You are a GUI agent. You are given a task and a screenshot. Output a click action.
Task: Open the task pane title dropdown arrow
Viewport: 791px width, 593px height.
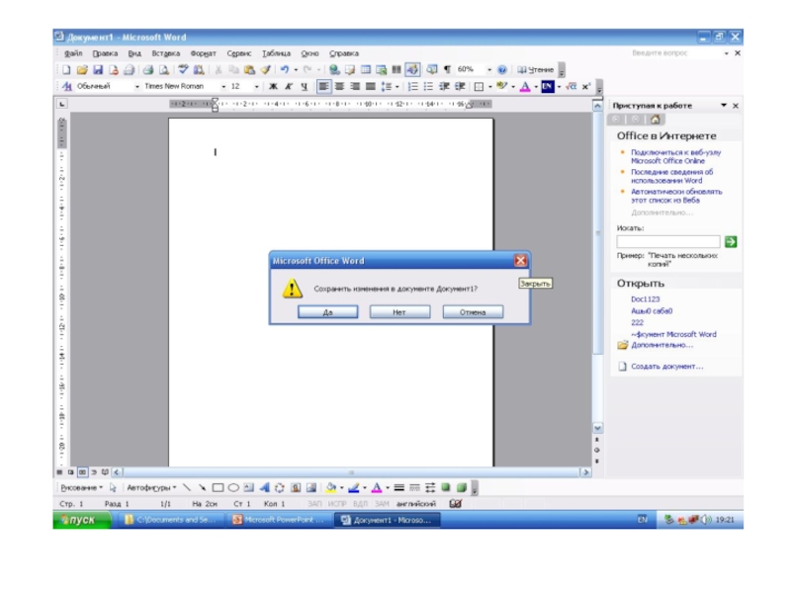724,106
